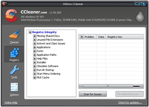Viewport: 149px width, 107px height.
Task: Toggle the Start Menu Ordering checkbox
Action: 35,74
